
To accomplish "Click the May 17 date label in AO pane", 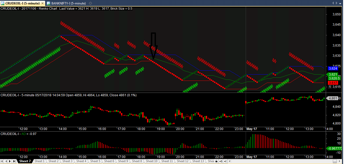I will pyautogui.click(x=251, y=157).
